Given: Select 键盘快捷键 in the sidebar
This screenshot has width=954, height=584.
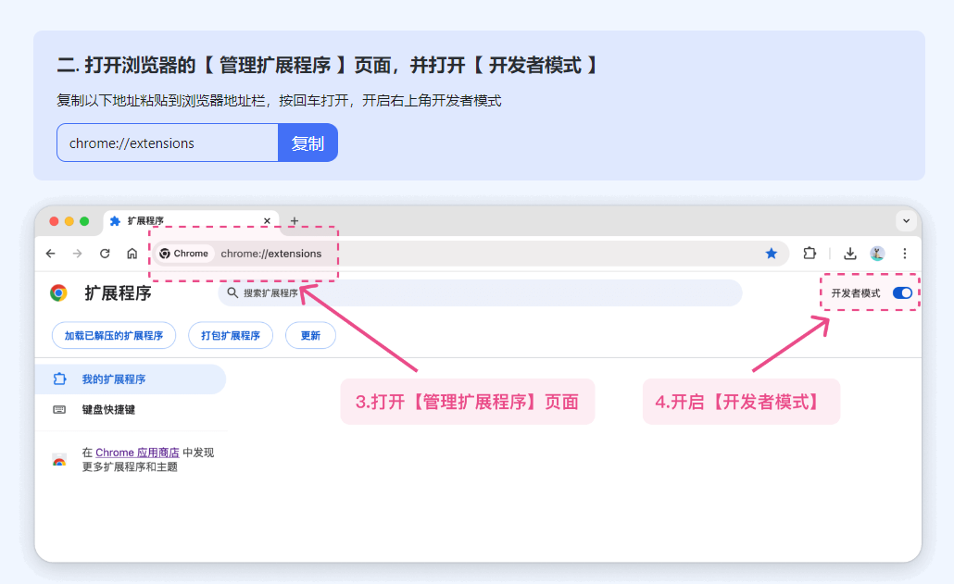Looking at the screenshot, I should [108, 409].
